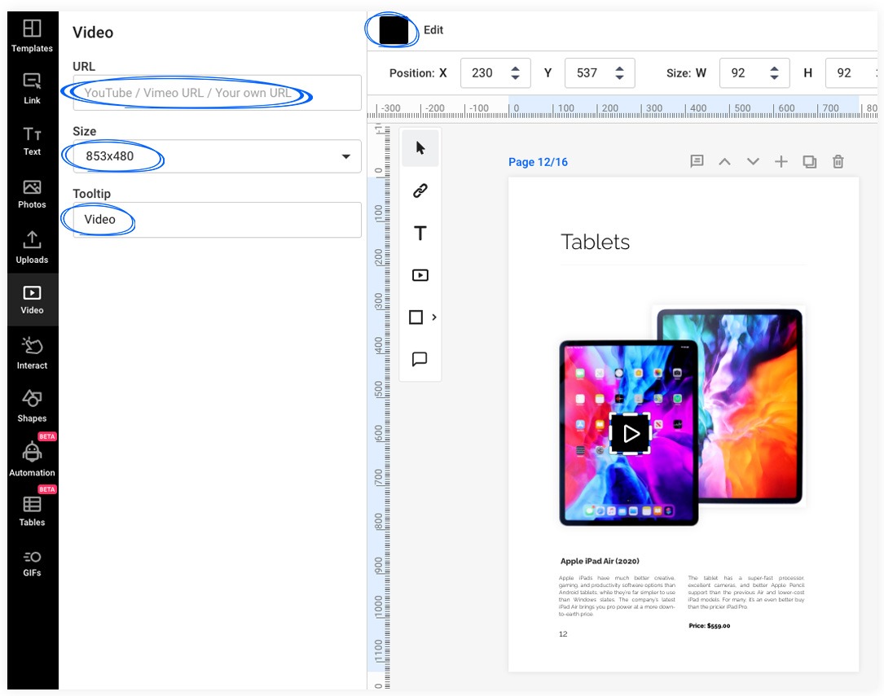The height and width of the screenshot is (696, 884).
Task: Open the Tables beta panel
Action: tap(32, 510)
